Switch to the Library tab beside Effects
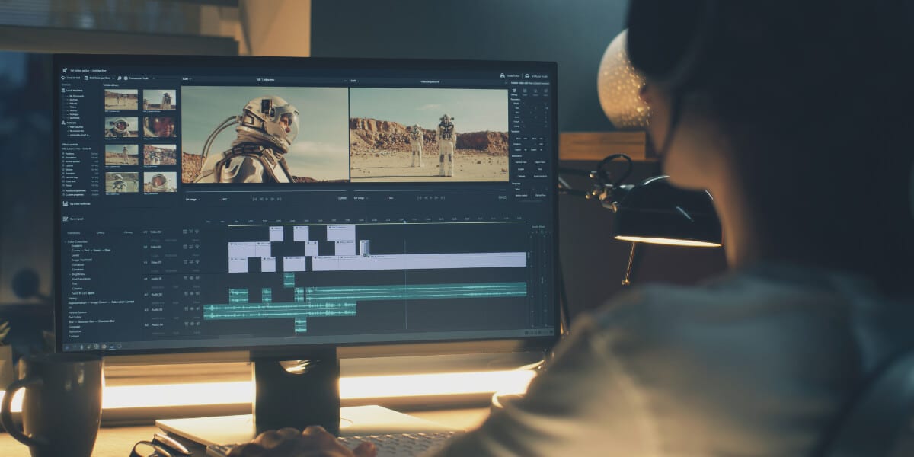The image size is (914, 457). (128, 232)
